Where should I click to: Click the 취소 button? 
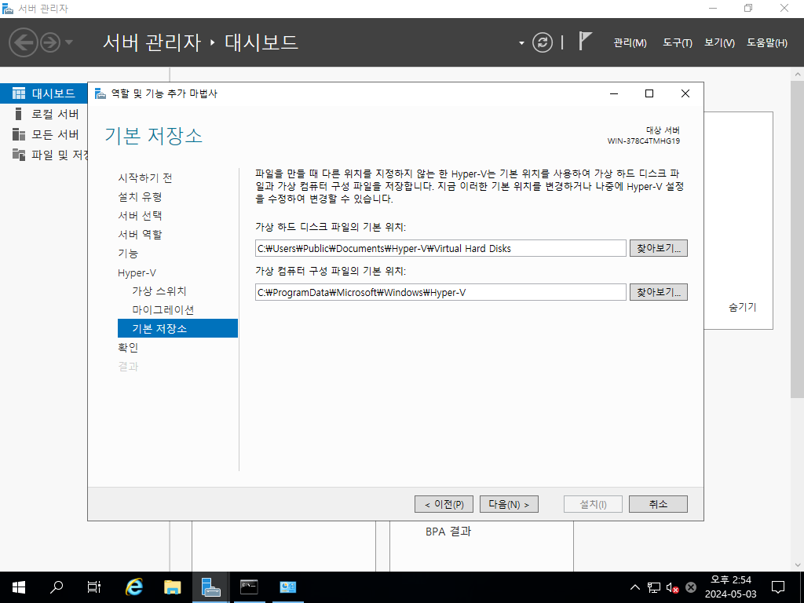pos(659,504)
